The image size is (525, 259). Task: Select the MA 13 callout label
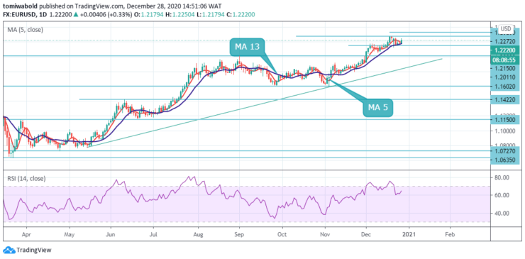coord(247,48)
